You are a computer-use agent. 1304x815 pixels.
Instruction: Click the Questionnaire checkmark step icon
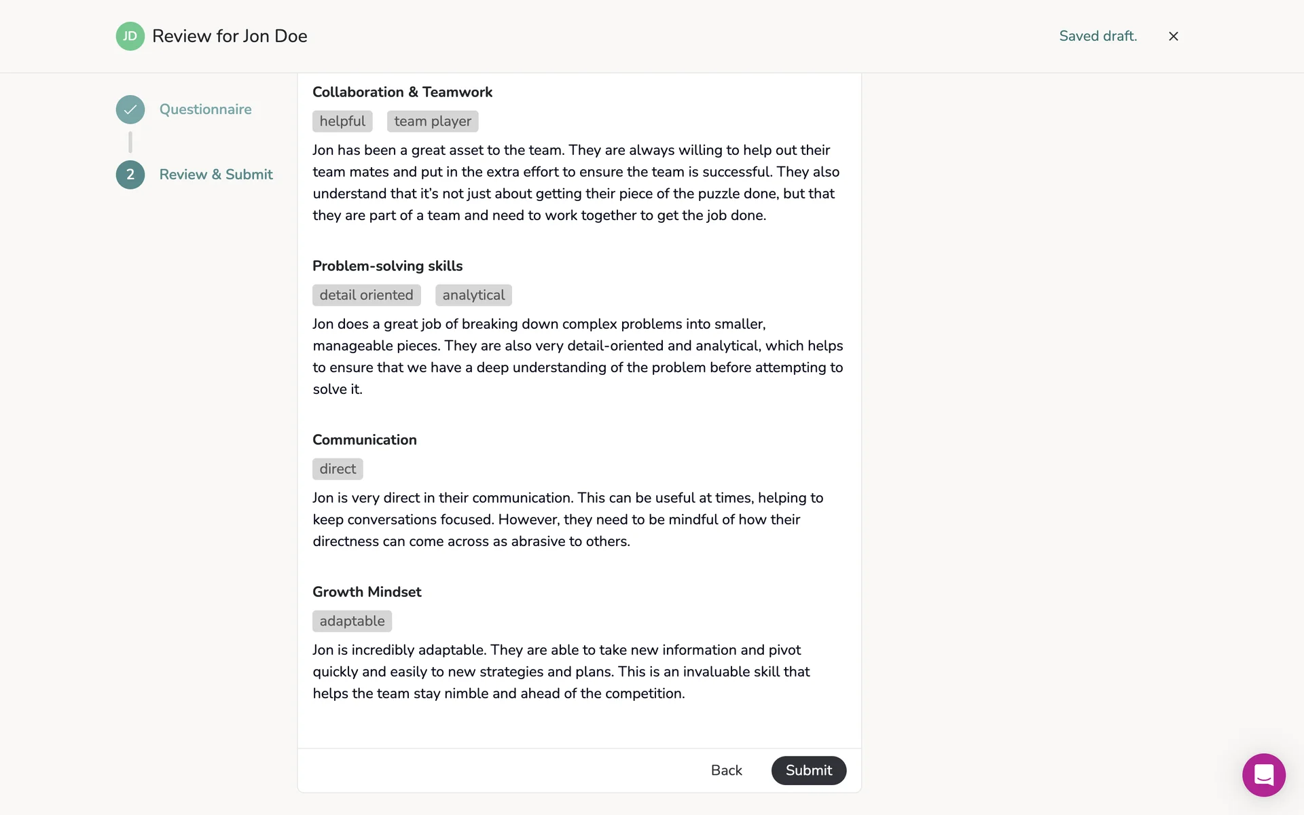tap(130, 109)
